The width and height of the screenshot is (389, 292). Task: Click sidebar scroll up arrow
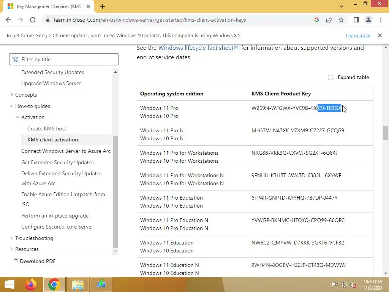[115, 72]
